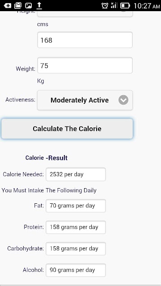
Task: Tap the image gallery notification icon
Action: [29, 6]
